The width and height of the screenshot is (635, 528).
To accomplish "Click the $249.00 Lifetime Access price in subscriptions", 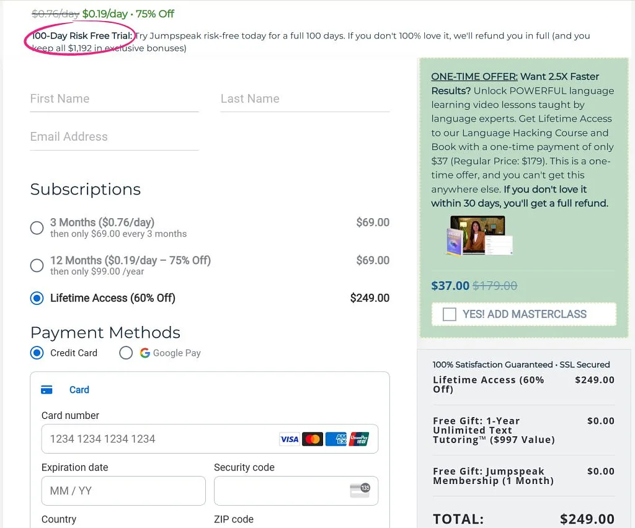I will (370, 298).
